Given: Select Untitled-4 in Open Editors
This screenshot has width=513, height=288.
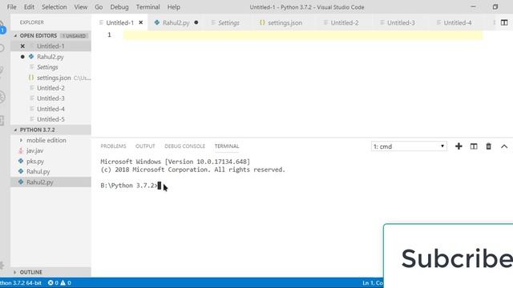Looking at the screenshot, I should pos(50,109).
